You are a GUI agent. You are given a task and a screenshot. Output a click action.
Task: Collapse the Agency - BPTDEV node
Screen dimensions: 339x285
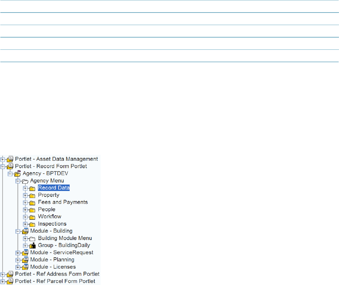(x=10, y=174)
